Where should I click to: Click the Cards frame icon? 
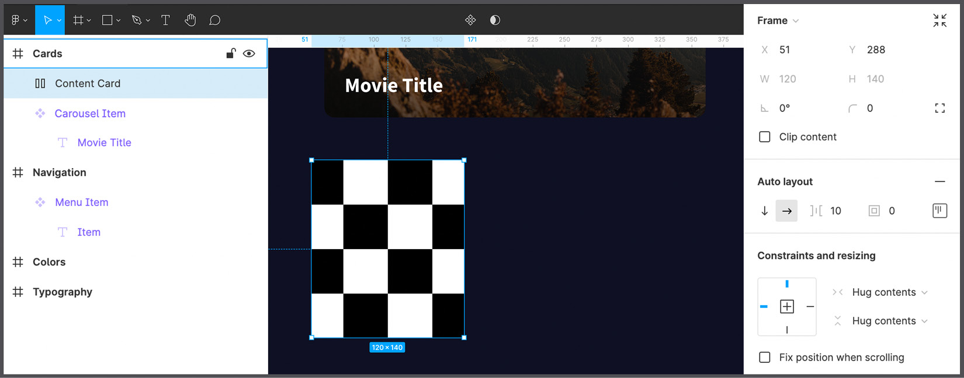click(x=18, y=54)
